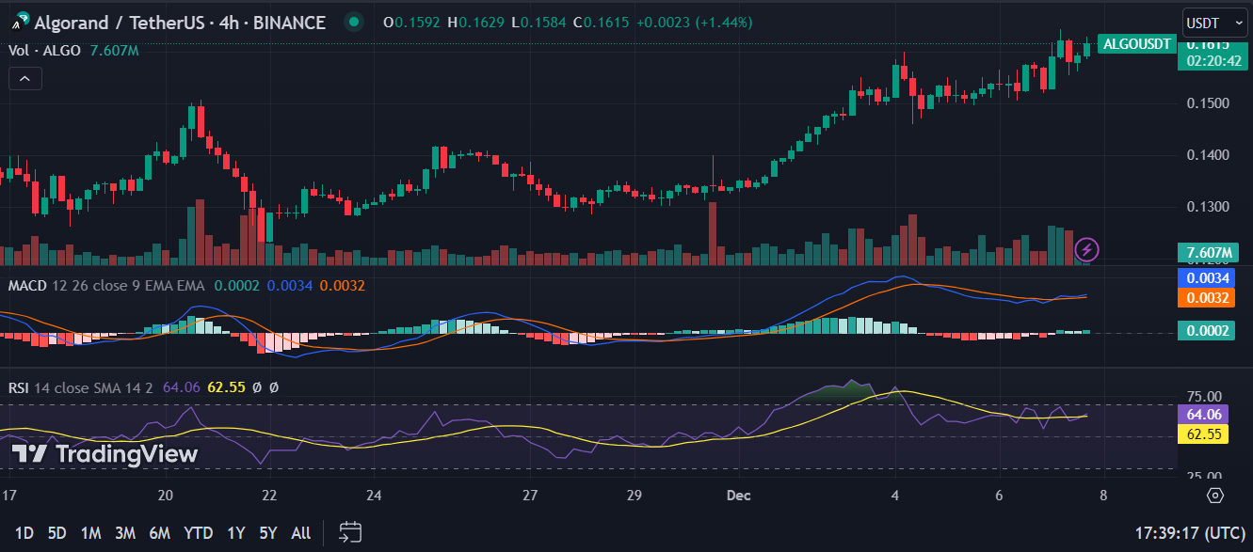Click the green market status dot
The image size is (1253, 552).
pos(353,22)
